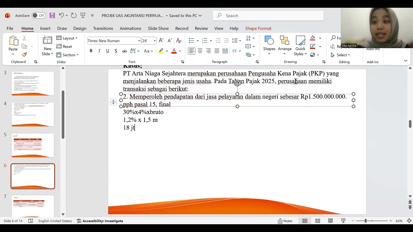Click the Format Painter brush icon
This screenshot has height=232, width=413.
click(x=24, y=54)
